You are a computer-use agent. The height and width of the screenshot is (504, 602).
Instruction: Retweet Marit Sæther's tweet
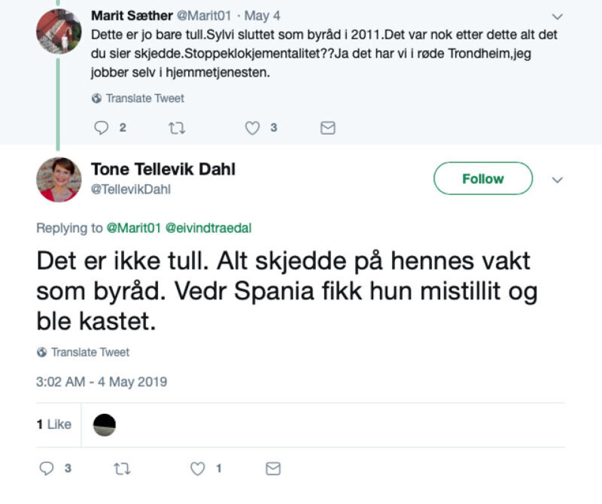click(x=176, y=128)
